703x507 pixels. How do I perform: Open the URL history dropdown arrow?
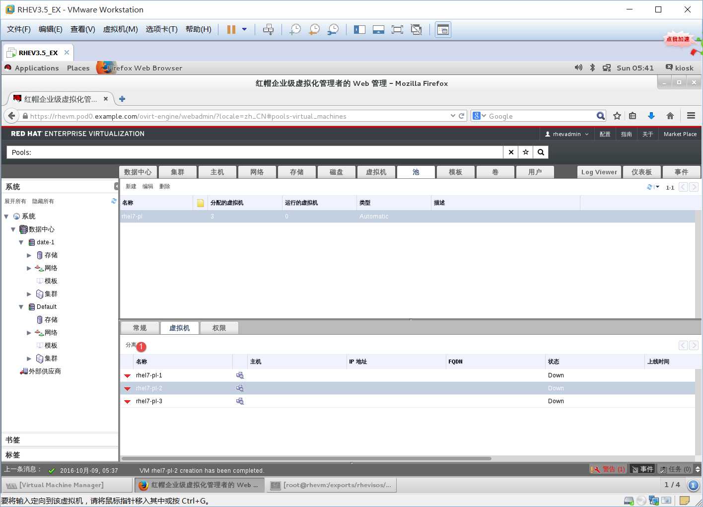[453, 116]
